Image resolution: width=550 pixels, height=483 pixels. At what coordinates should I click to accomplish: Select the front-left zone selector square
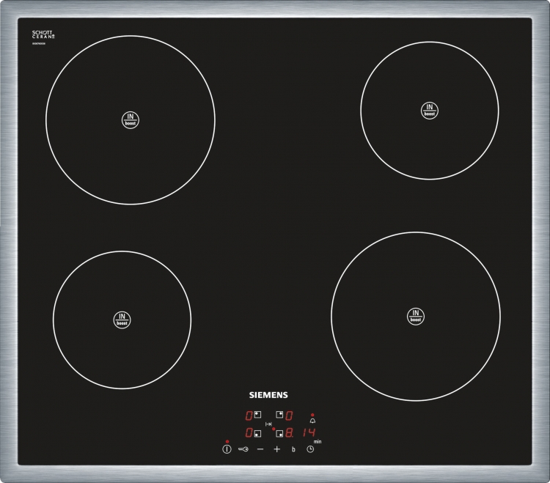[x=257, y=433]
